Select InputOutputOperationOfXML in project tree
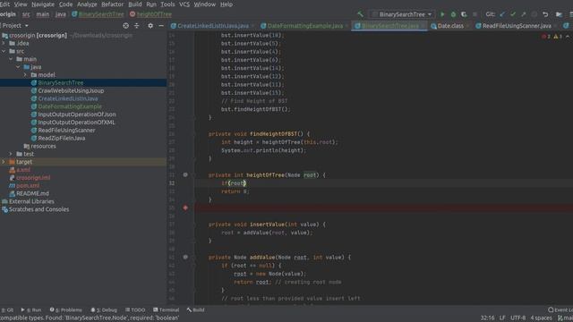 point(76,123)
